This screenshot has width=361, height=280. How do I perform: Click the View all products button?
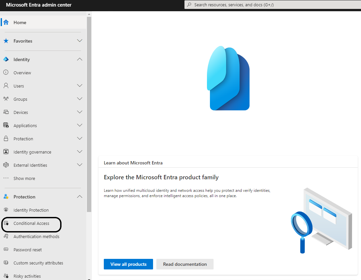tap(128, 264)
